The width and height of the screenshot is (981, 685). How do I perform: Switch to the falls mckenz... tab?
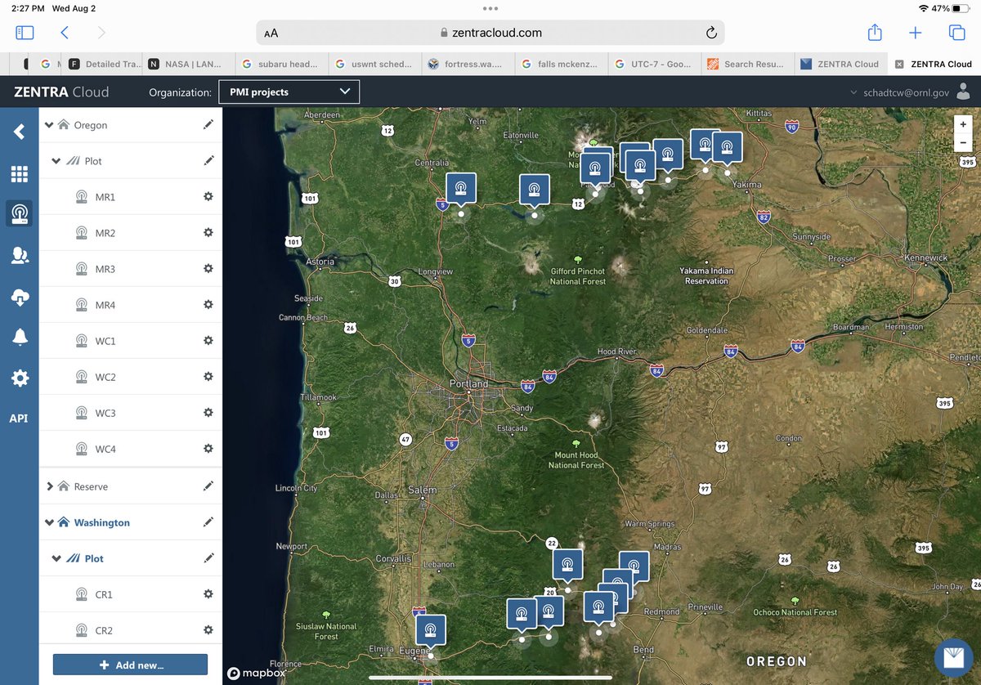click(562, 64)
